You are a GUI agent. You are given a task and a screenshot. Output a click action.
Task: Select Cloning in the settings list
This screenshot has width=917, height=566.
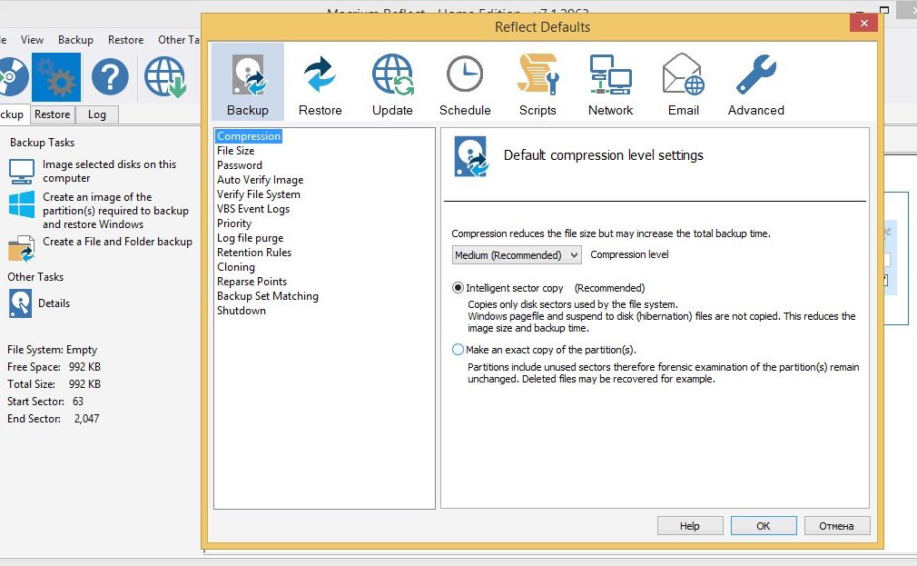click(x=236, y=267)
